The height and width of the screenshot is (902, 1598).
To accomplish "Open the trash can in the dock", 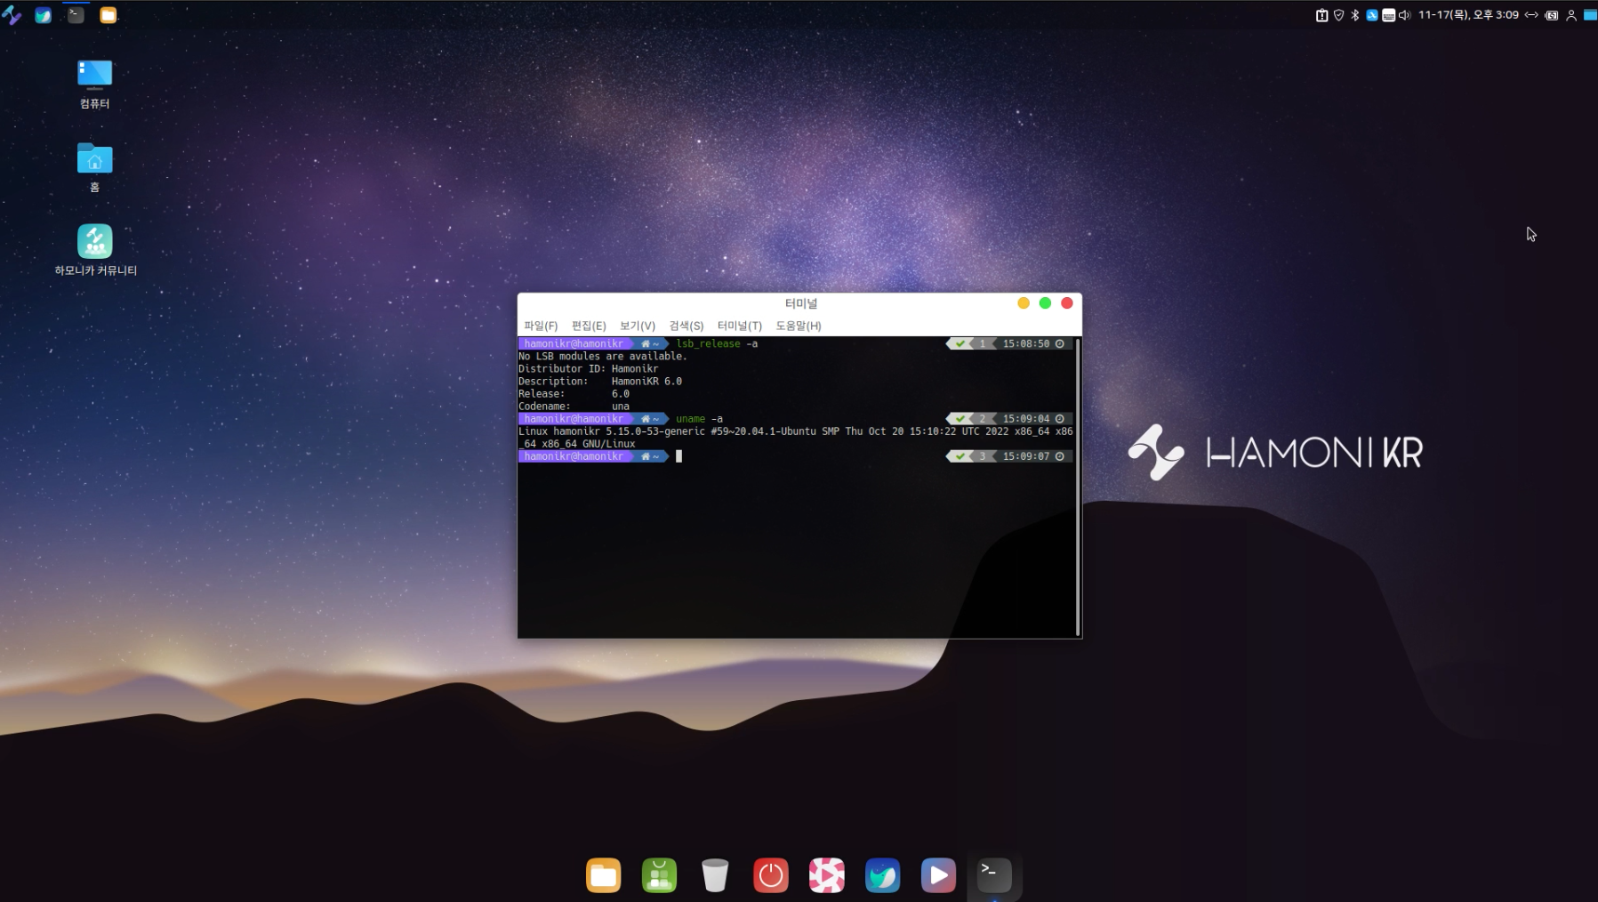I will [x=715, y=875].
